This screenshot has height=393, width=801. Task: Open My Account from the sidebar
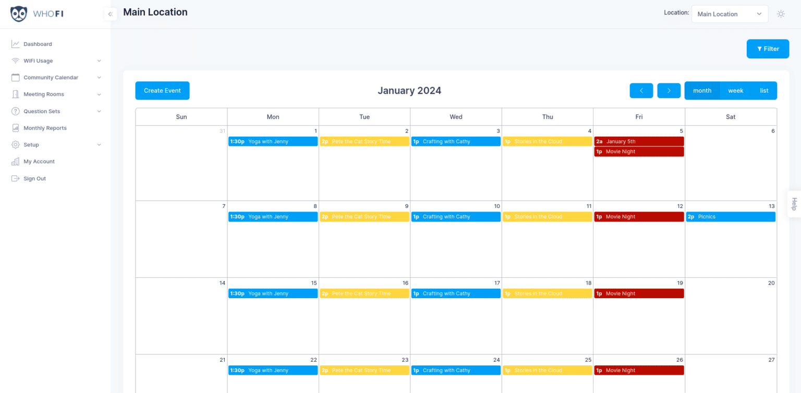point(39,162)
